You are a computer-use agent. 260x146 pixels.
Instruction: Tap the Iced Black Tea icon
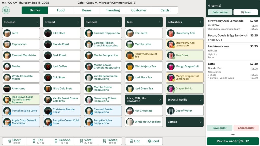click(x=130, y=78)
